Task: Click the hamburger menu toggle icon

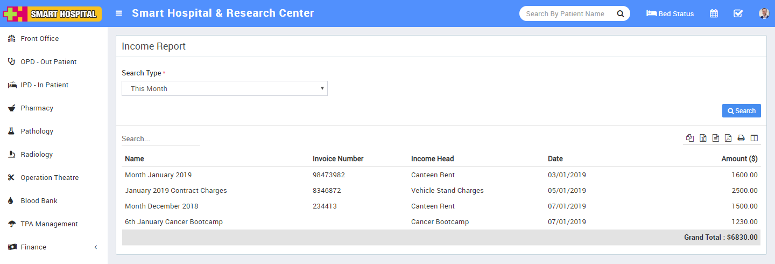Action: [119, 13]
